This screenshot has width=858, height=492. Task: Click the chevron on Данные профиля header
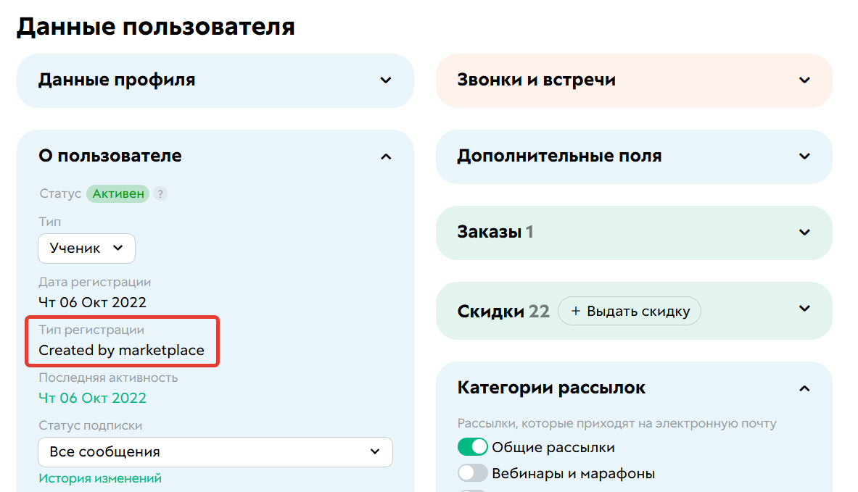pyautogui.click(x=385, y=80)
